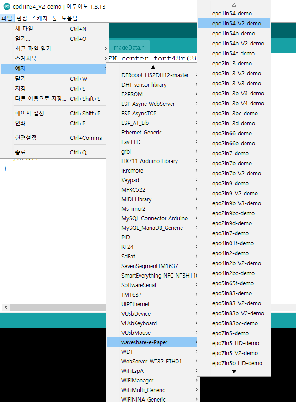Select 인쇄 menu entry
This screenshot has width=296, height=402.
53,123
